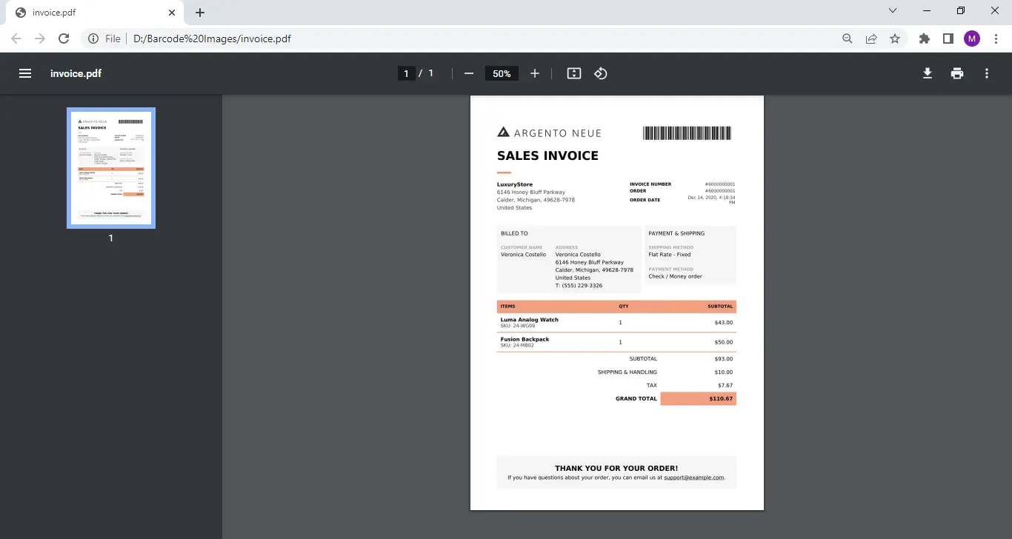This screenshot has width=1012, height=539.
Task: Select the page 1 thumbnail
Action: coord(111,168)
